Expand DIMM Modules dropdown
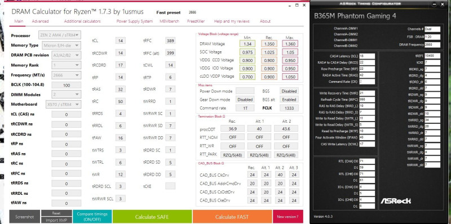This screenshot has height=224, width=451. (x=67, y=95)
